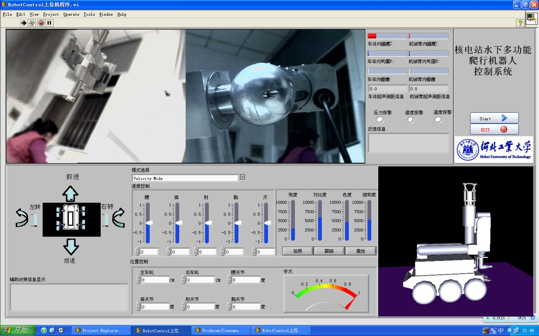Screen dimensions: 539x336
Task: Toggle the 压力报警 indicator light
Action: point(380,120)
